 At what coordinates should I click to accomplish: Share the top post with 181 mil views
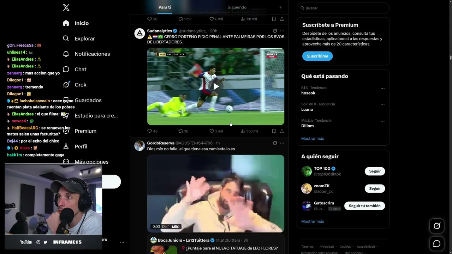click(x=282, y=19)
